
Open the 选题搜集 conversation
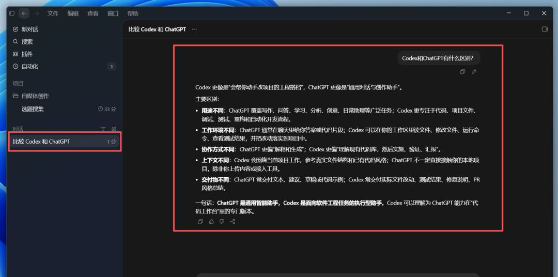64,109
